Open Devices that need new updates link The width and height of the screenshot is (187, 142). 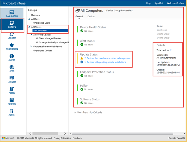pos(109,58)
